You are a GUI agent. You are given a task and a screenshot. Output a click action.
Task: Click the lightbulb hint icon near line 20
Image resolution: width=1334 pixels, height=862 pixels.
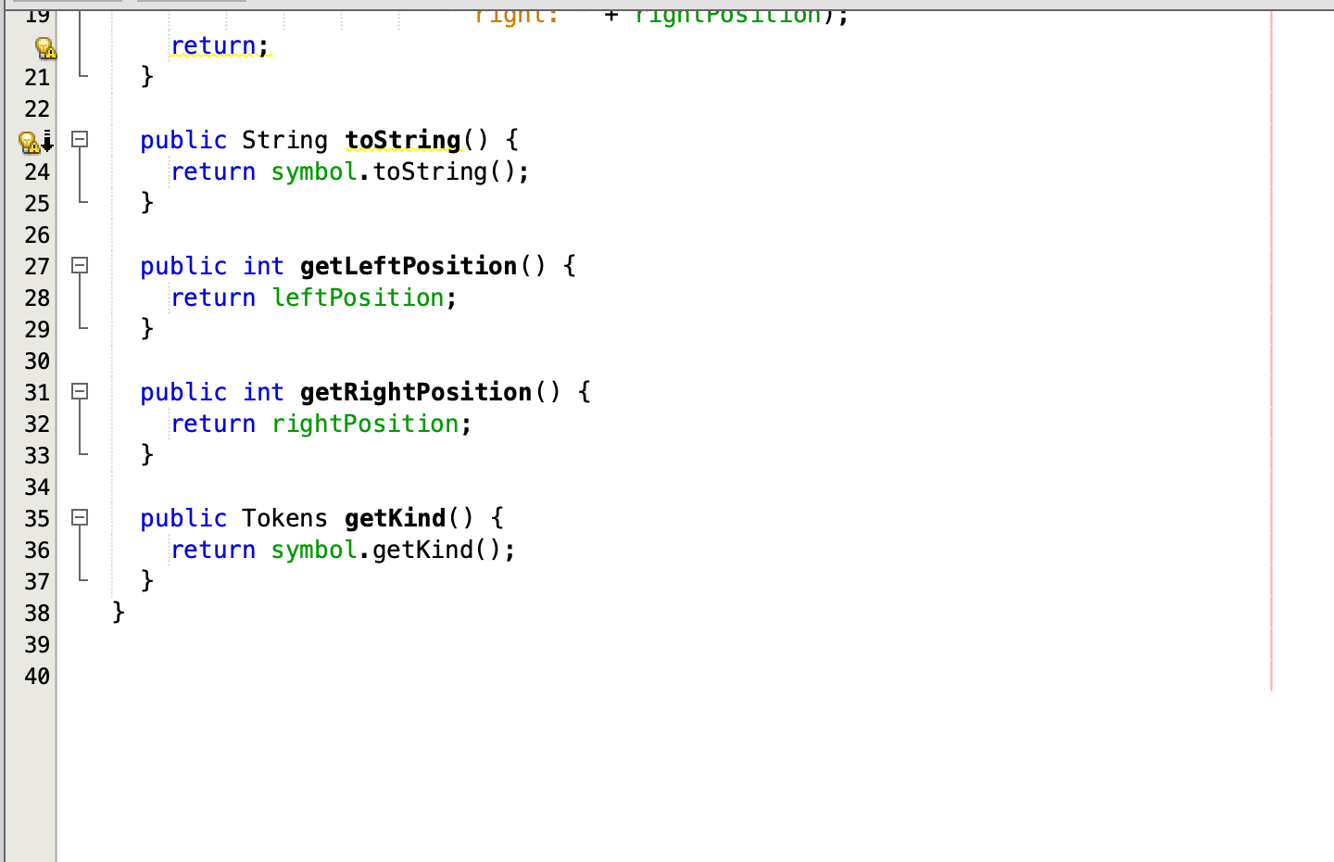44,48
